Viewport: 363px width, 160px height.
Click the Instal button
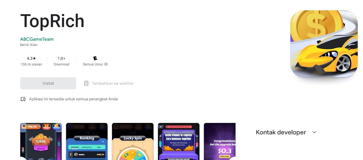(48, 83)
